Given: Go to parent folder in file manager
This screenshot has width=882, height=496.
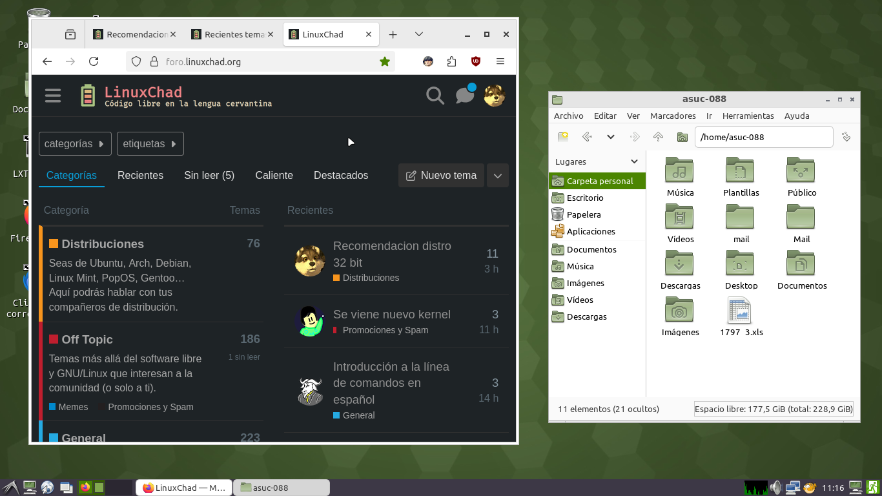Looking at the screenshot, I should point(658,137).
